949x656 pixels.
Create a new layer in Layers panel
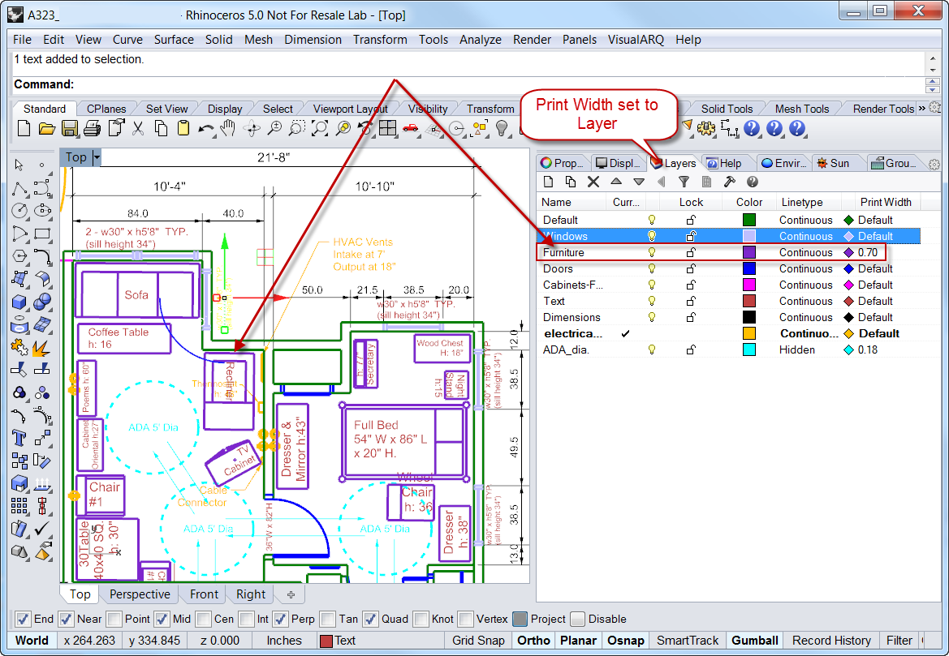click(x=548, y=182)
